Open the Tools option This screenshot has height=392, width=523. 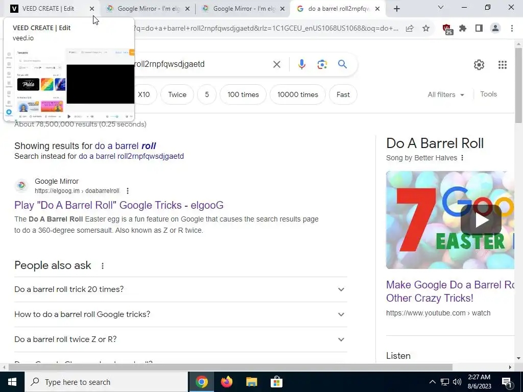[x=488, y=94]
